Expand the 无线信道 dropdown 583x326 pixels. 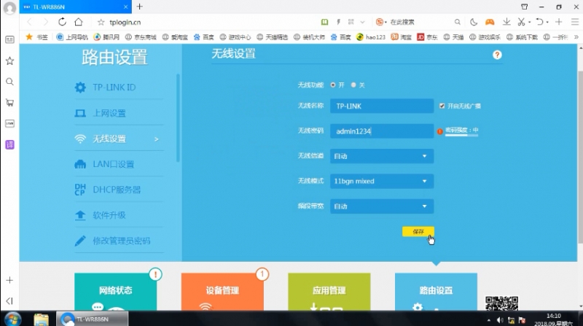(x=382, y=156)
